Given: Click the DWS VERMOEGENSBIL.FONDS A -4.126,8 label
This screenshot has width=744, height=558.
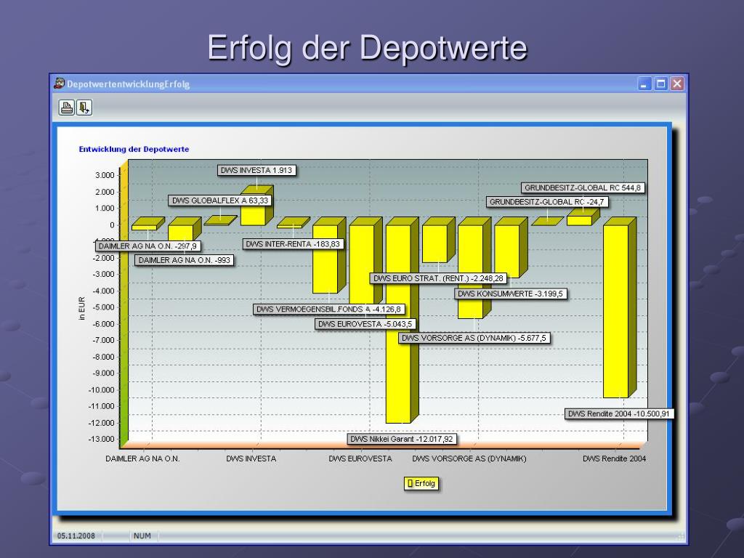Looking at the screenshot, I should pyautogui.click(x=329, y=310).
